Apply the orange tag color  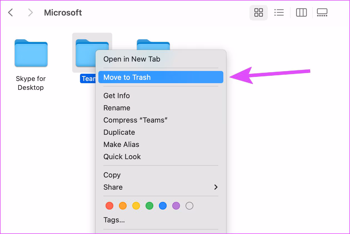(x=123, y=206)
